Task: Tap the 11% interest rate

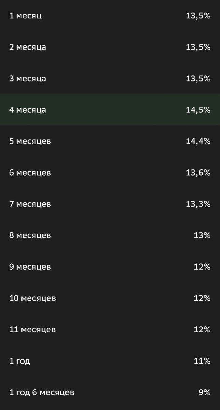Action: (202, 361)
